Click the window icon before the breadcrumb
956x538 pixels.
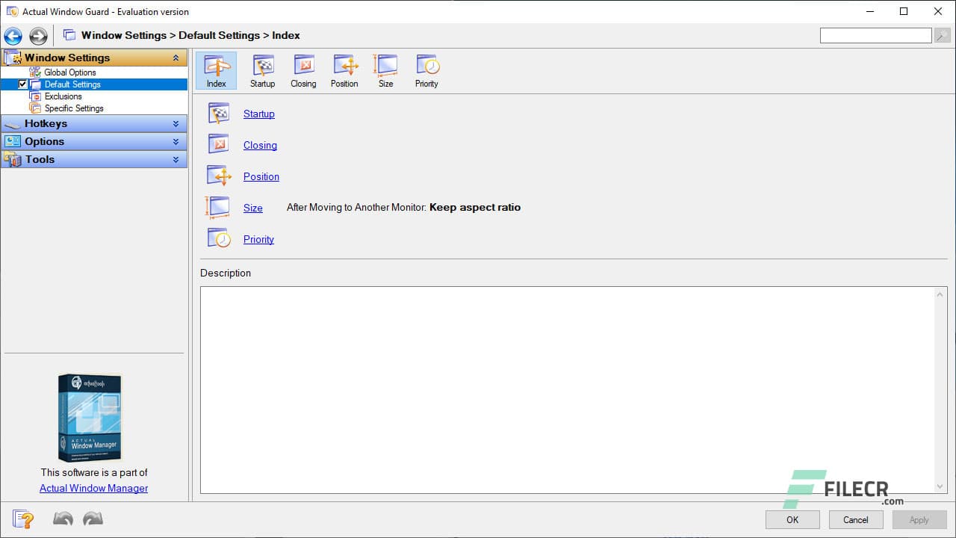coord(69,35)
